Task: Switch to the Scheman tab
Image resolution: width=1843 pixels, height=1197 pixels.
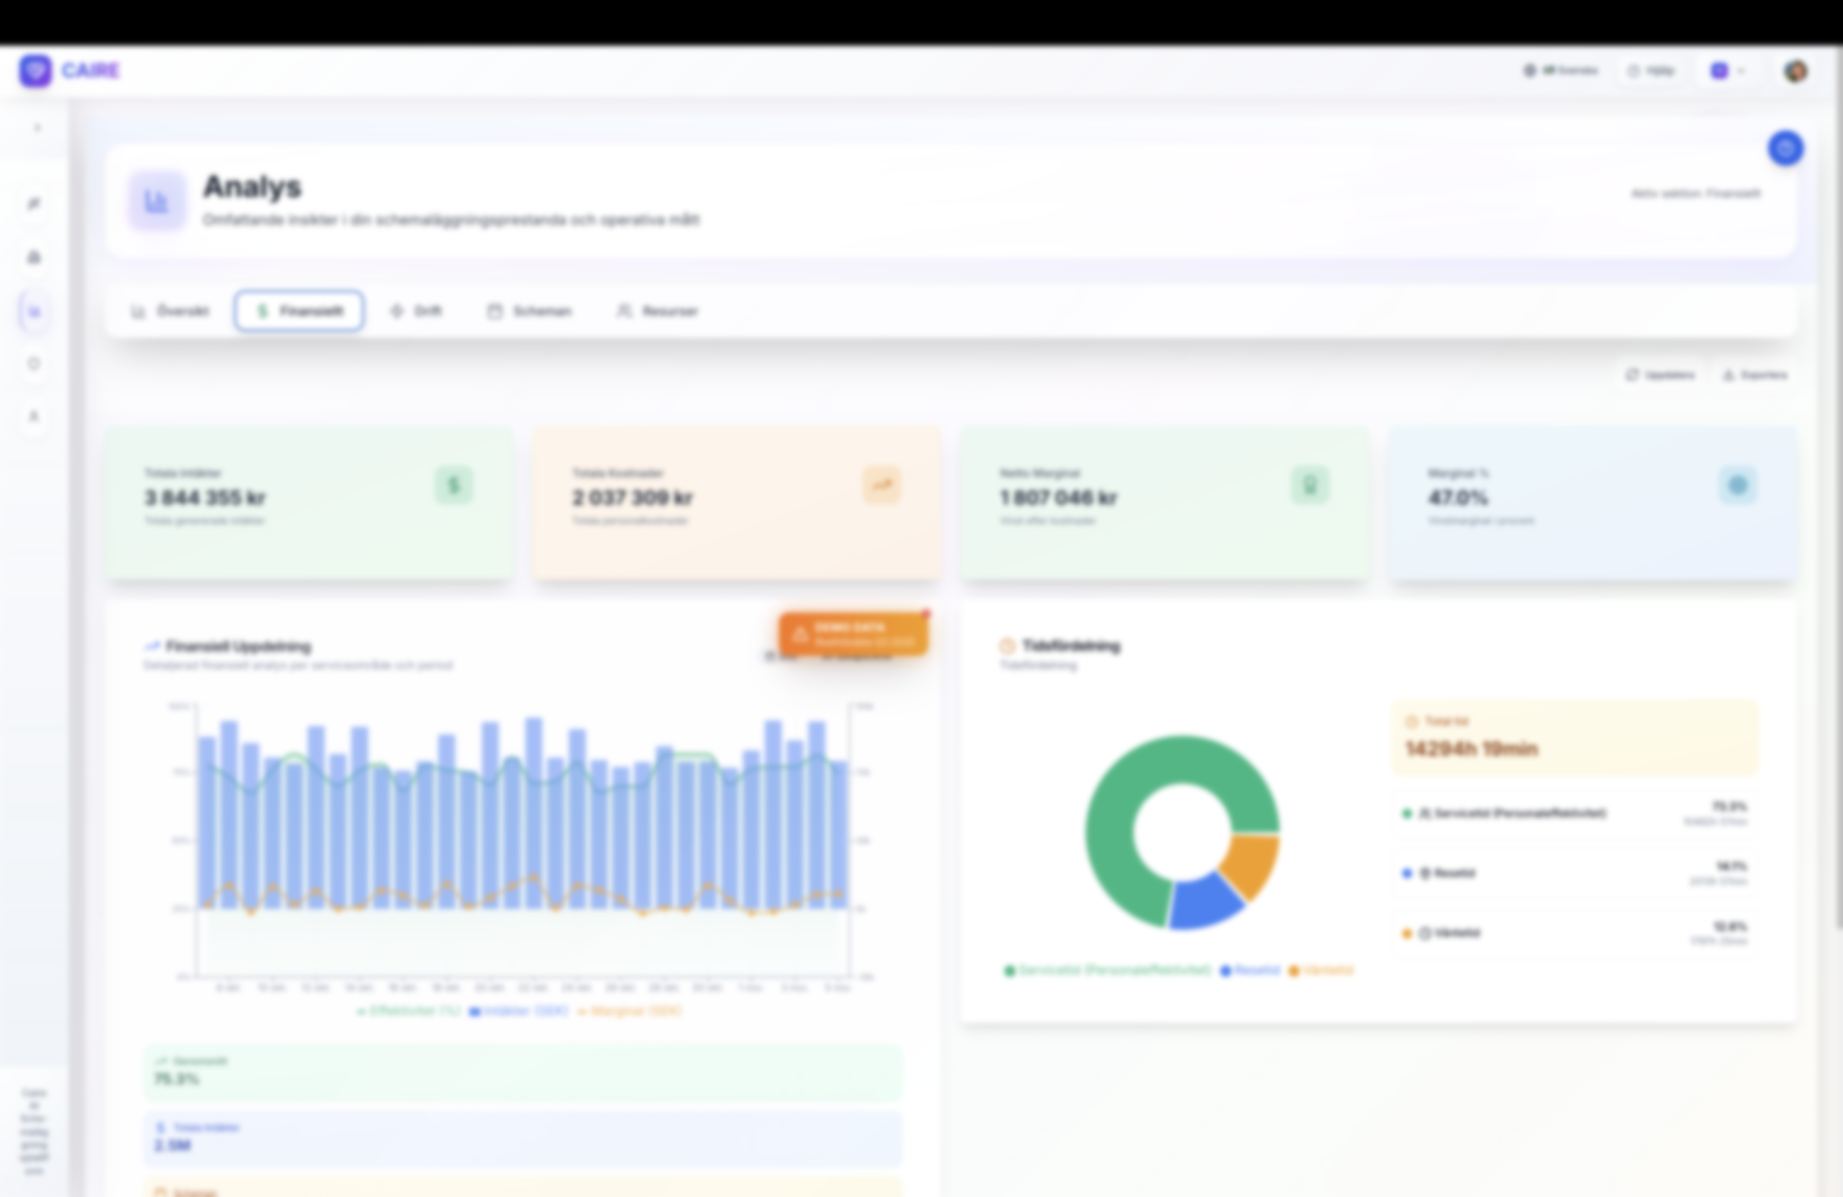Action: 530,311
